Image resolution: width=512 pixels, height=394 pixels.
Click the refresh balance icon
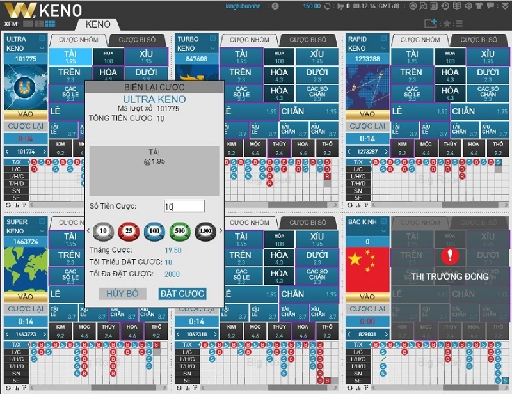click(328, 6)
